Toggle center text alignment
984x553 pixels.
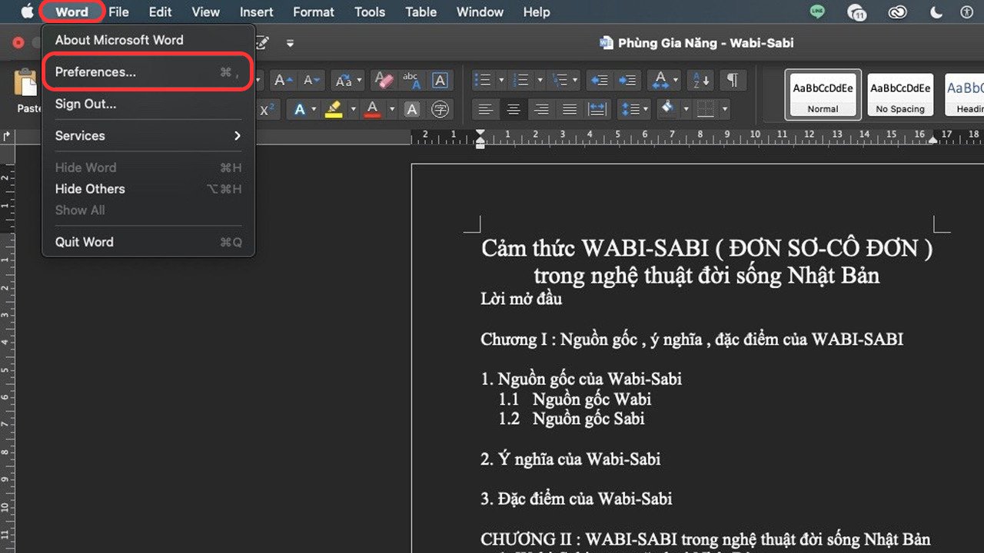513,110
